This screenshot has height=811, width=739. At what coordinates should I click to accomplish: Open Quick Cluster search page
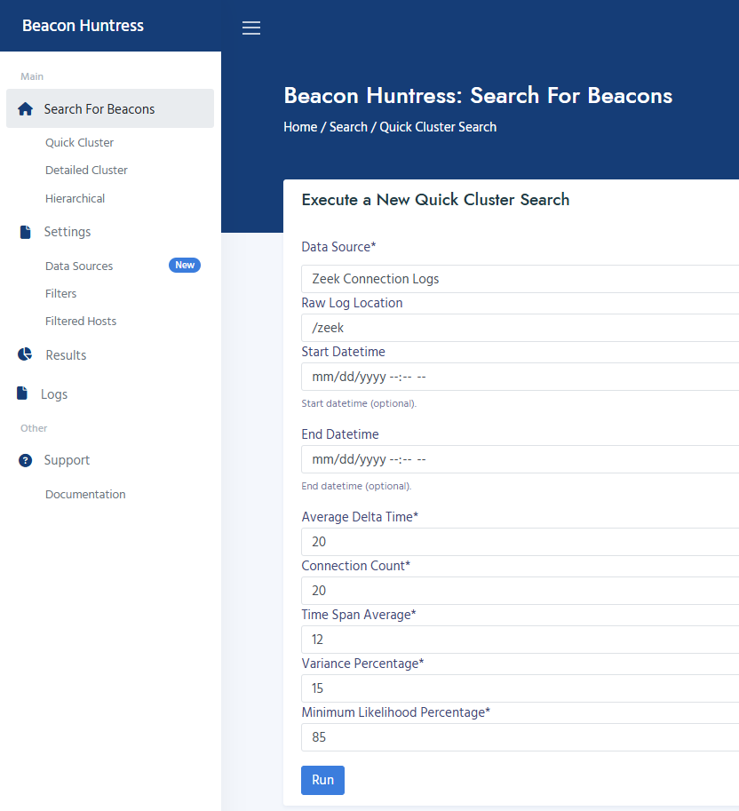coord(79,143)
